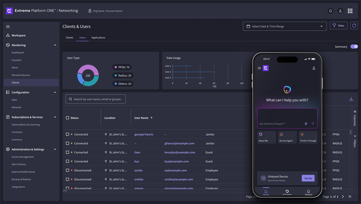The width and height of the screenshot is (361, 204).
Task: Click the Others: 10 legend chip
Action: 123,84
